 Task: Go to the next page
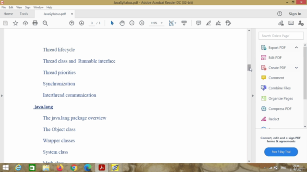tap(82, 23)
